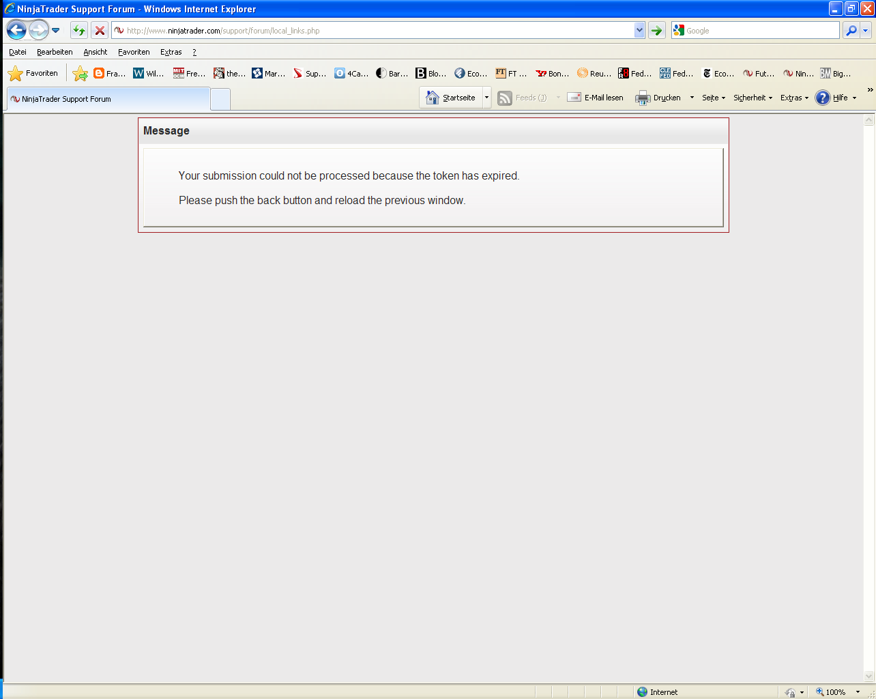
Task: Open the recent pages history dropdown
Action: 56,30
